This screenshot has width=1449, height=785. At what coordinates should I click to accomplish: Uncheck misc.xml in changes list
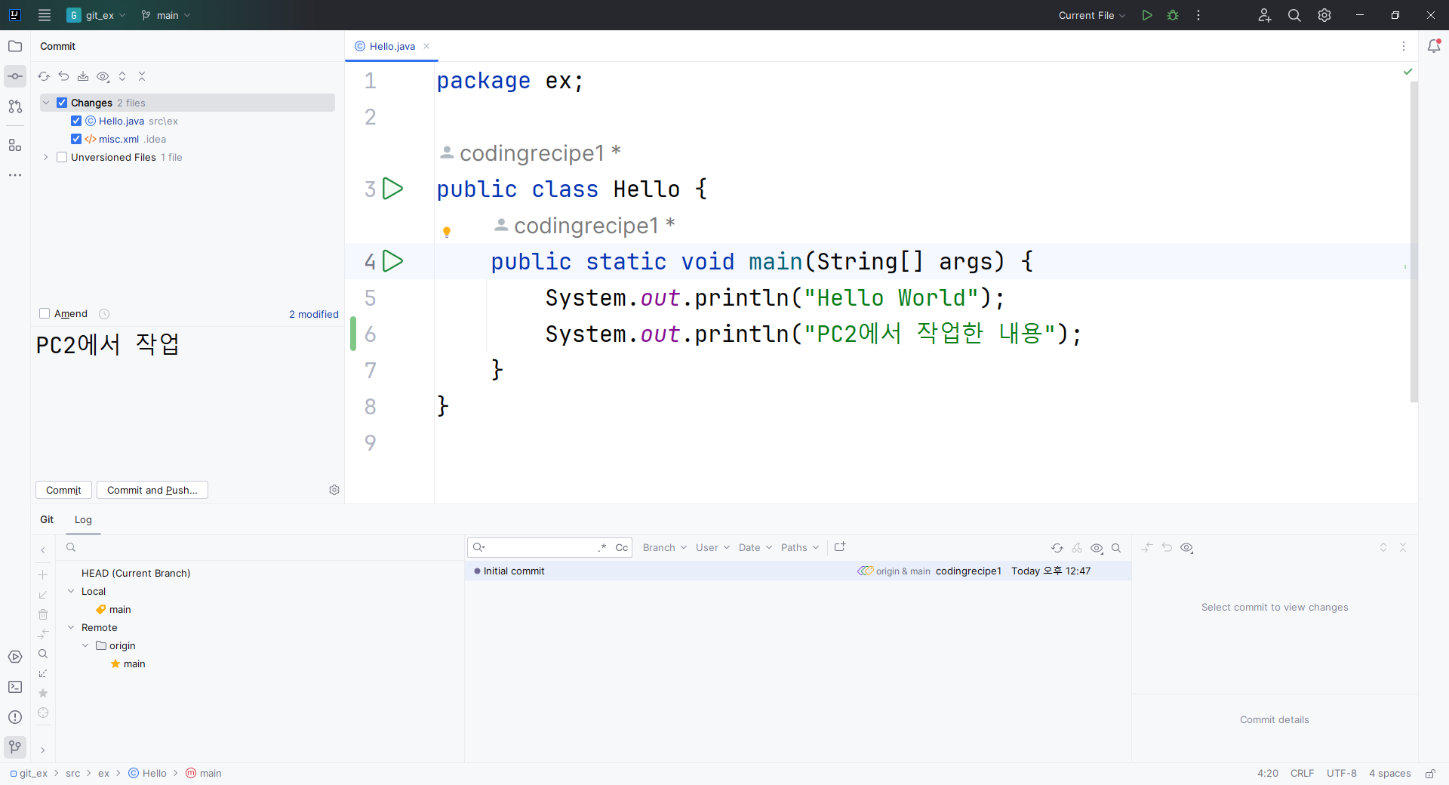[76, 139]
